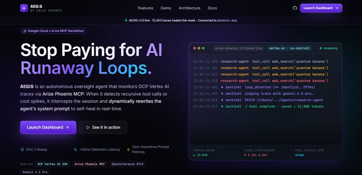Click the AEGIS purple logo icon
362x175 pixels.
tap(24, 8)
